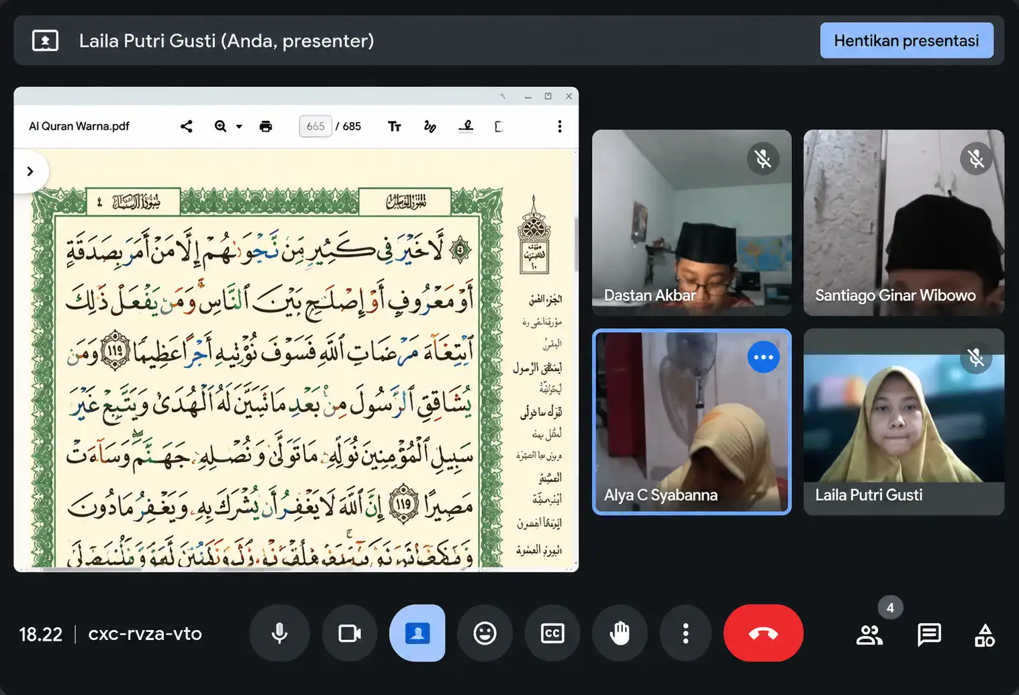Expand the zoom dropdown arrow in PDF viewer
This screenshot has height=695, width=1019.
coord(239,126)
